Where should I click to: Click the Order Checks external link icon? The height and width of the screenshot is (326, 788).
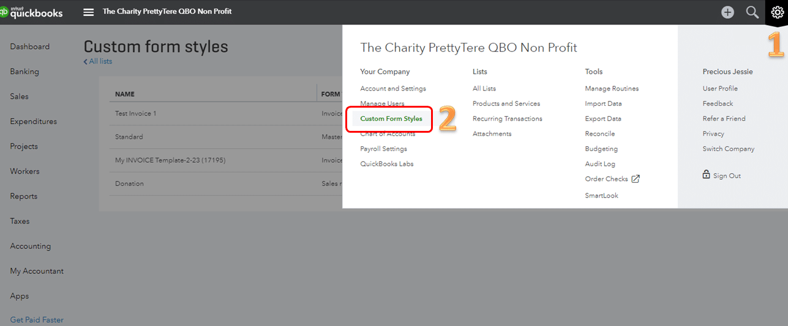point(636,179)
